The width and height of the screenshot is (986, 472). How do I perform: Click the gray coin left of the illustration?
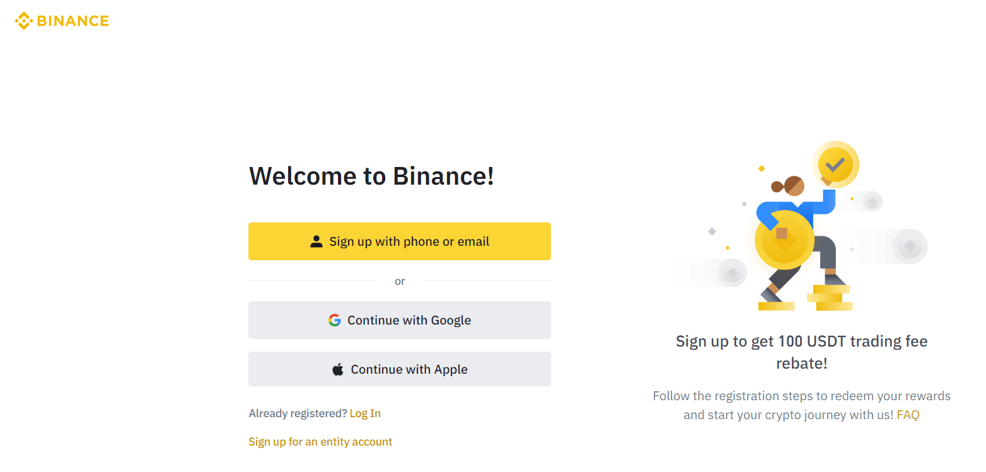coord(733,273)
